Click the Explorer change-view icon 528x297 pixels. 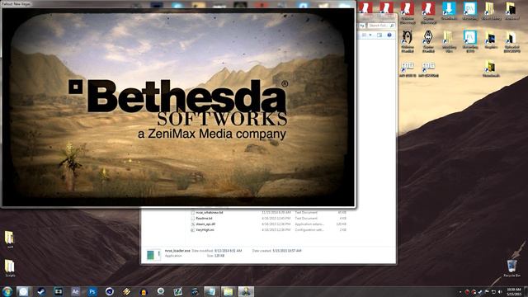click(x=365, y=35)
